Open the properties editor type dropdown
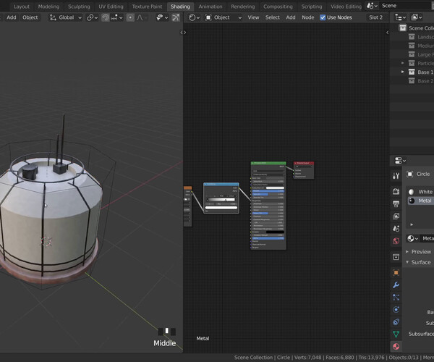The image size is (434, 362). [x=400, y=160]
